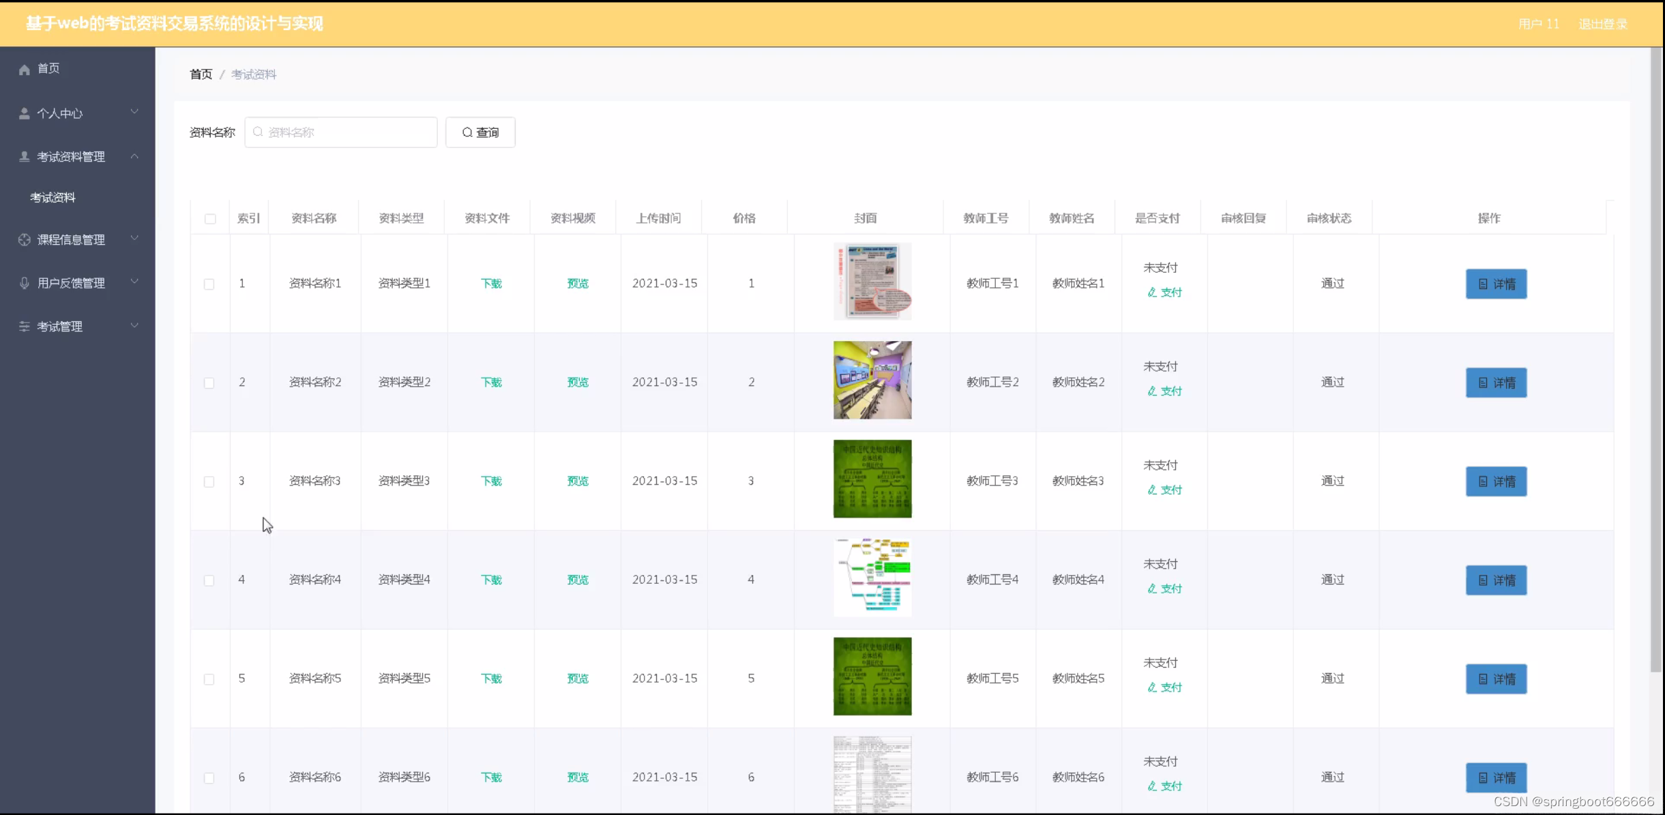This screenshot has width=1665, height=815.
Task: Click the 支付 edit icon in row 4
Action: [x=1152, y=589]
